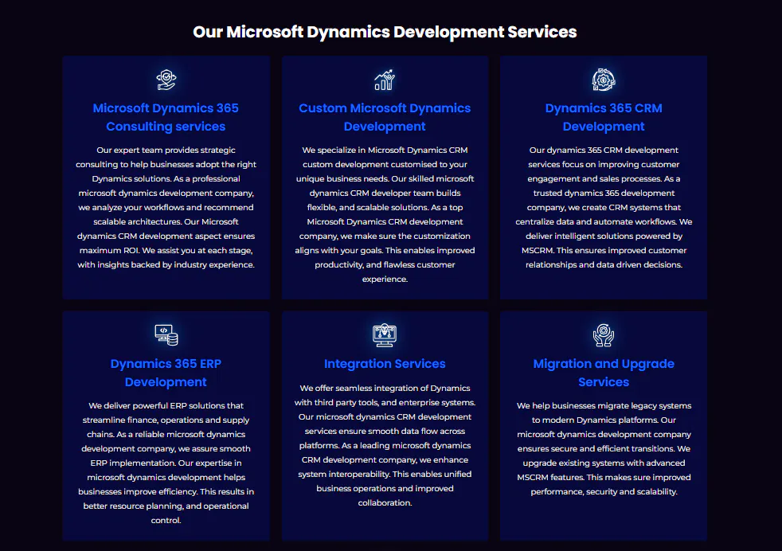Image resolution: width=782 pixels, height=551 pixels.
Task: Open Custom Microsoft Dynamics Development heading
Action: click(x=385, y=117)
